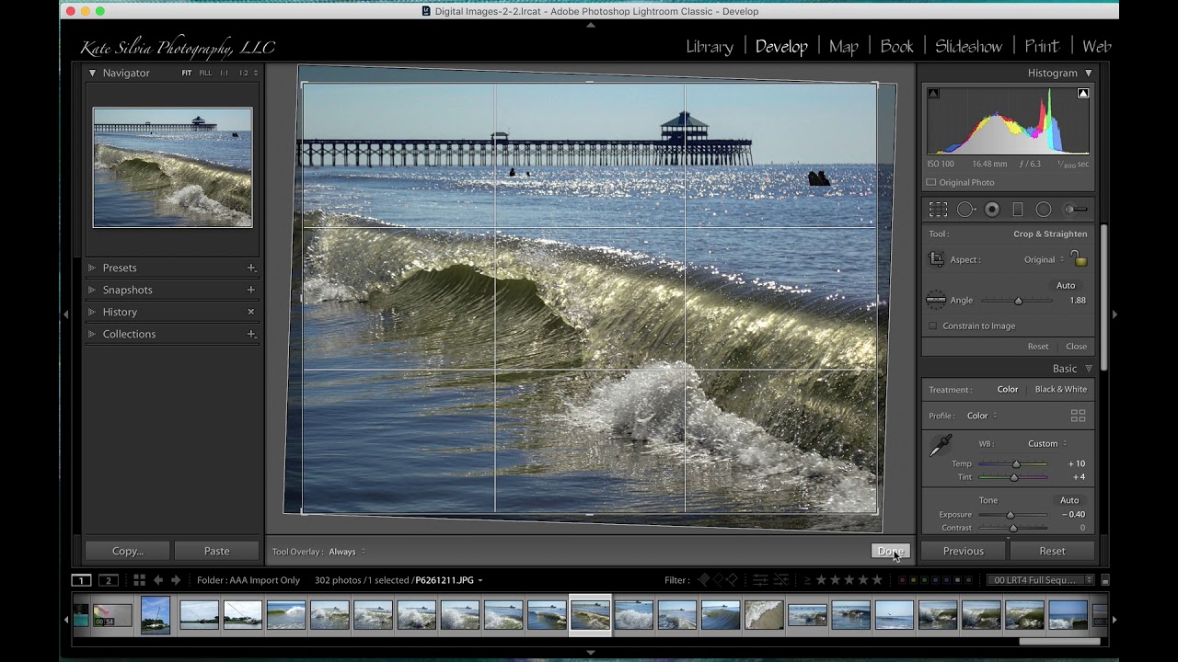
Task: Select the Adjustment Brush tool
Action: [x=1075, y=210]
